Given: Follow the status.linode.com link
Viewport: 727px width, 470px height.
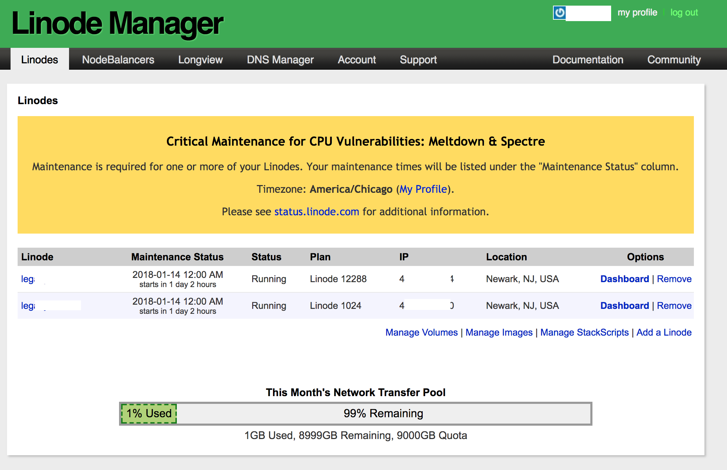Looking at the screenshot, I should click(x=317, y=212).
